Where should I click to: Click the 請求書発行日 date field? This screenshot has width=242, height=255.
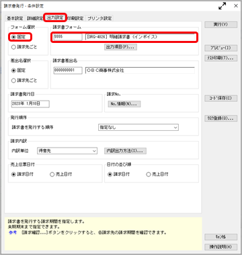pyautogui.click(x=30, y=104)
